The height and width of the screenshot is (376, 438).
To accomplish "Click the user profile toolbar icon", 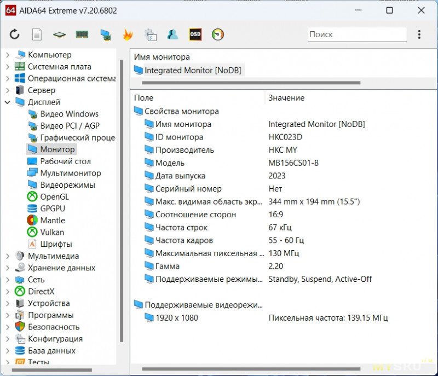I will pyautogui.click(x=172, y=34).
